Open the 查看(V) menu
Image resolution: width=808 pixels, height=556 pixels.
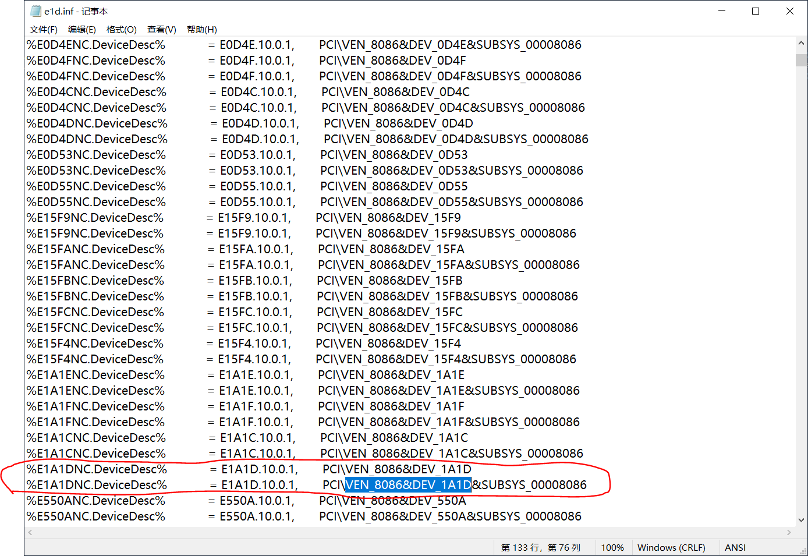point(161,29)
